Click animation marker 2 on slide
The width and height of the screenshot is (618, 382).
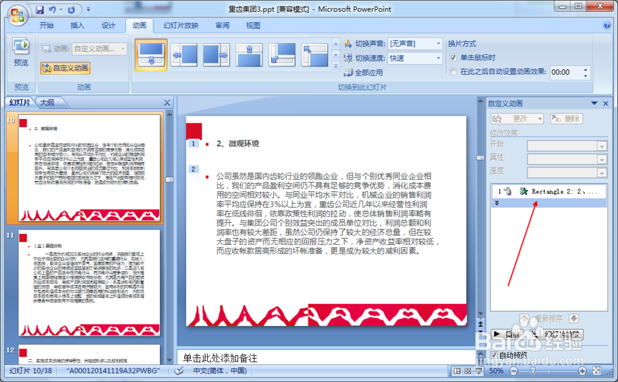(x=193, y=169)
